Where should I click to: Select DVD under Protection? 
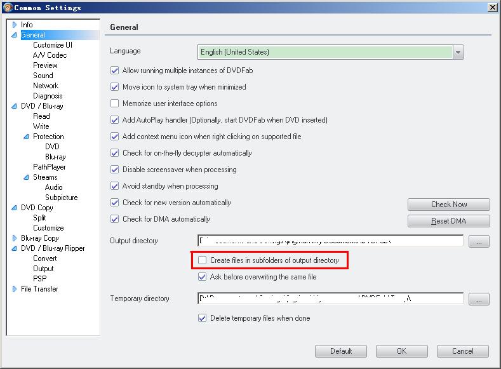tap(53, 147)
